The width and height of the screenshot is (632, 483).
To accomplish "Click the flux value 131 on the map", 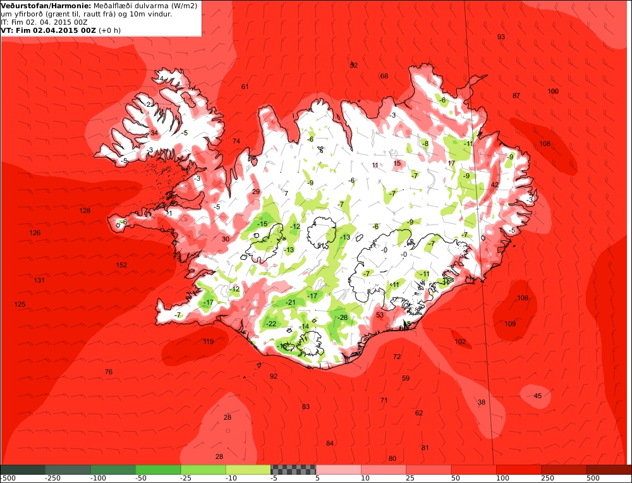I will coord(39,280).
